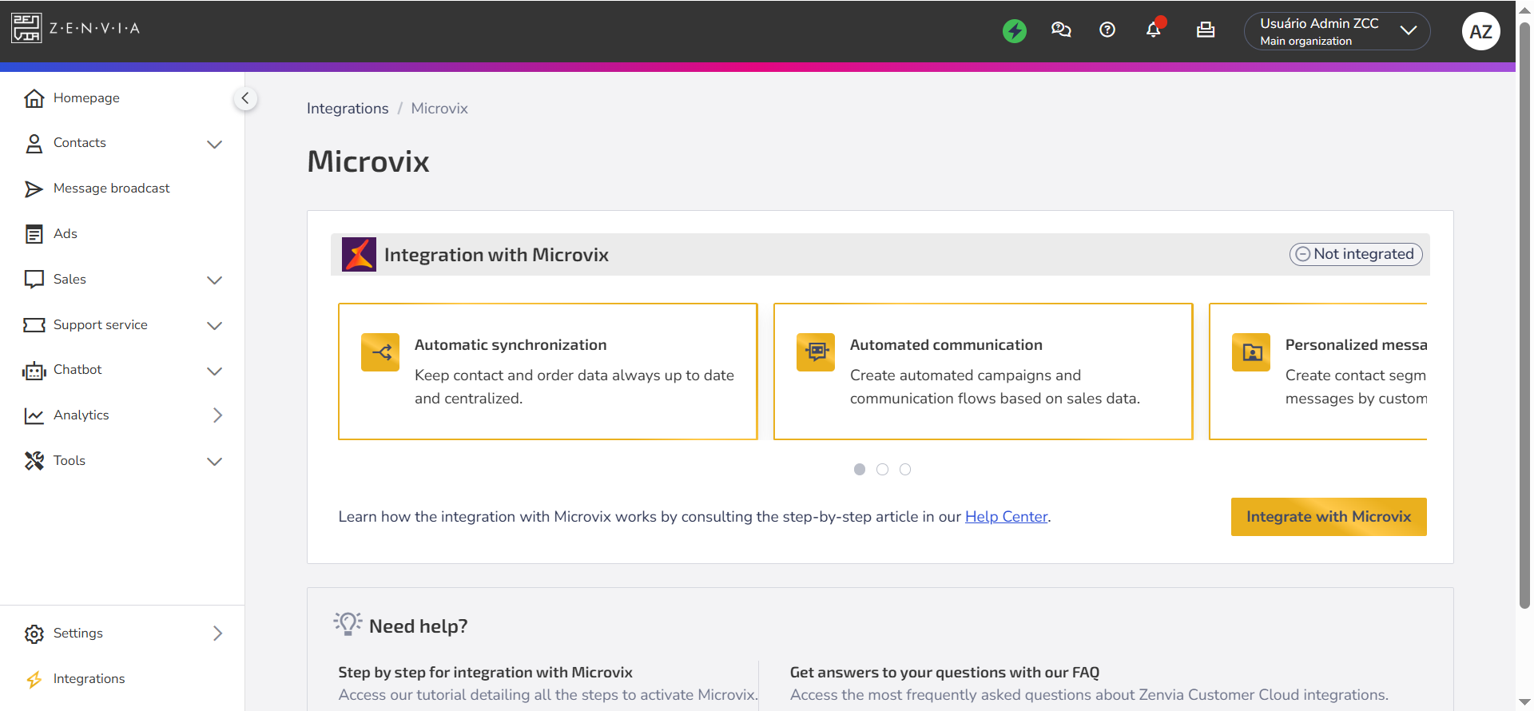This screenshot has height=711, width=1534.
Task: Click the Need help lightbulb icon
Action: click(x=348, y=624)
